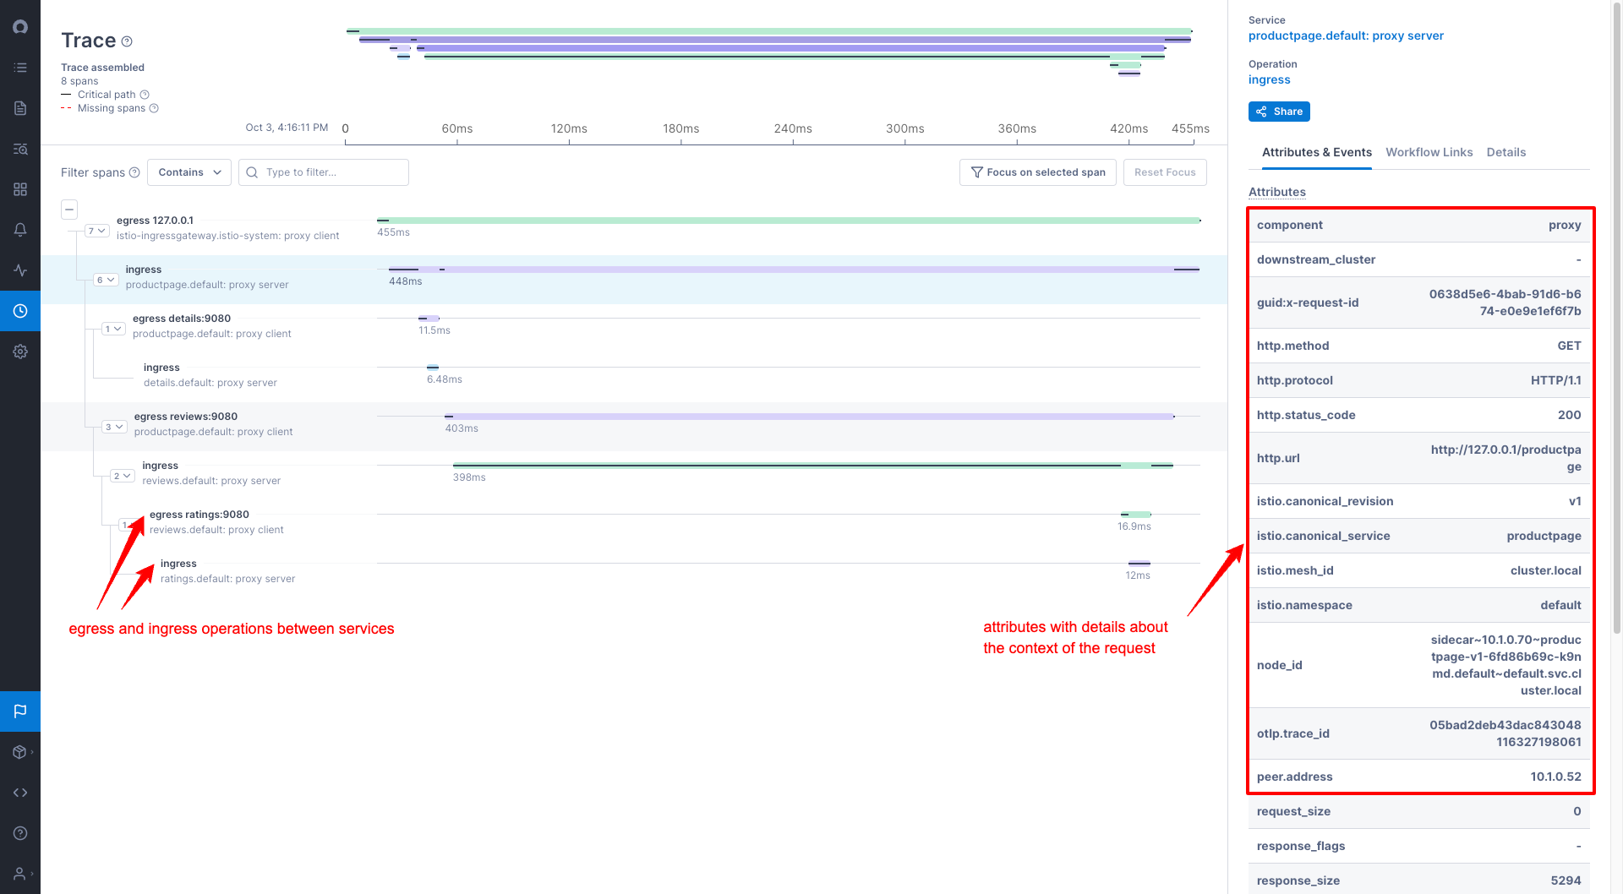Collapse the egress reviews:9080 span children

(114, 427)
